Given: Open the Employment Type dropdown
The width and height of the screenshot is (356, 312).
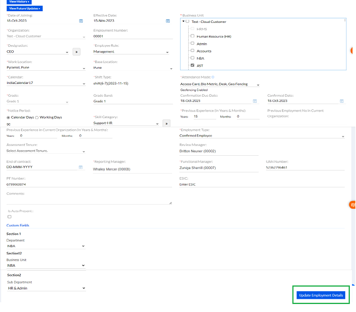Looking at the screenshot, I should 262,136.
